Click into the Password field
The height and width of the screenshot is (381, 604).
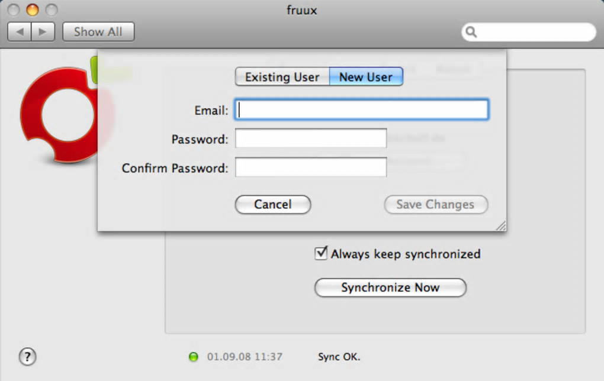(311, 139)
